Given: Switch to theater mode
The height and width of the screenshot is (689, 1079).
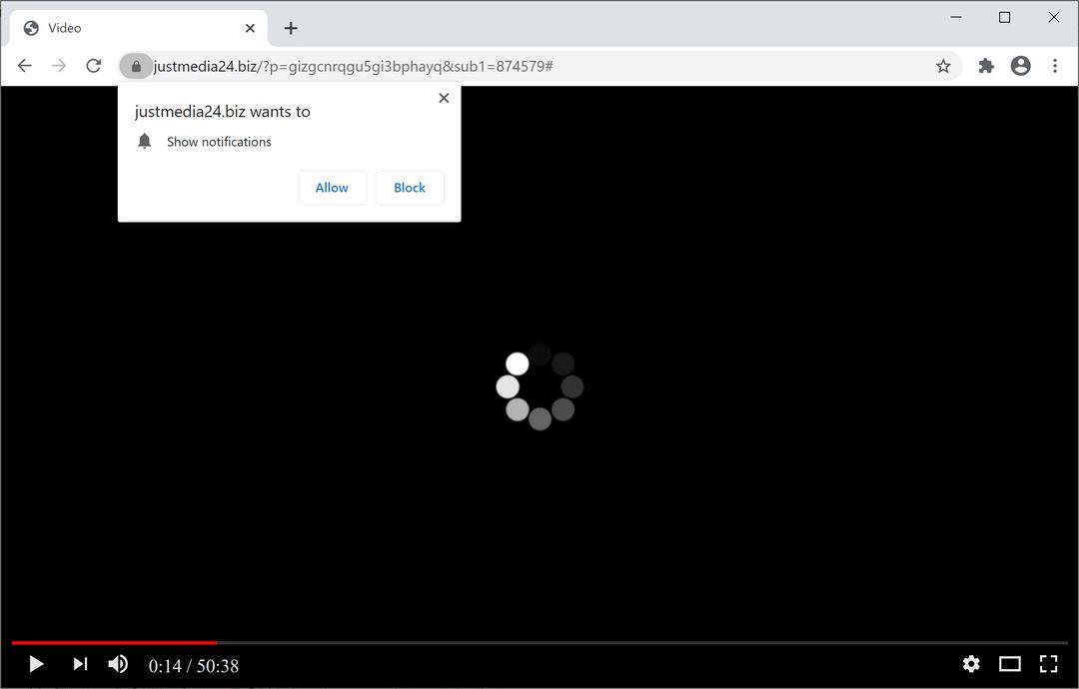Looking at the screenshot, I should (x=1009, y=664).
